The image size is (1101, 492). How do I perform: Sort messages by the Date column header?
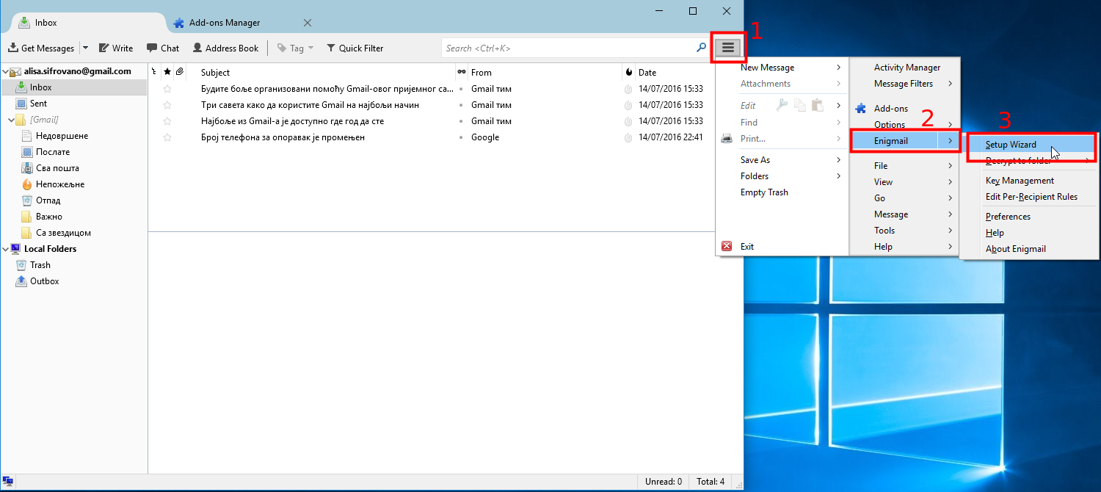pyautogui.click(x=647, y=72)
